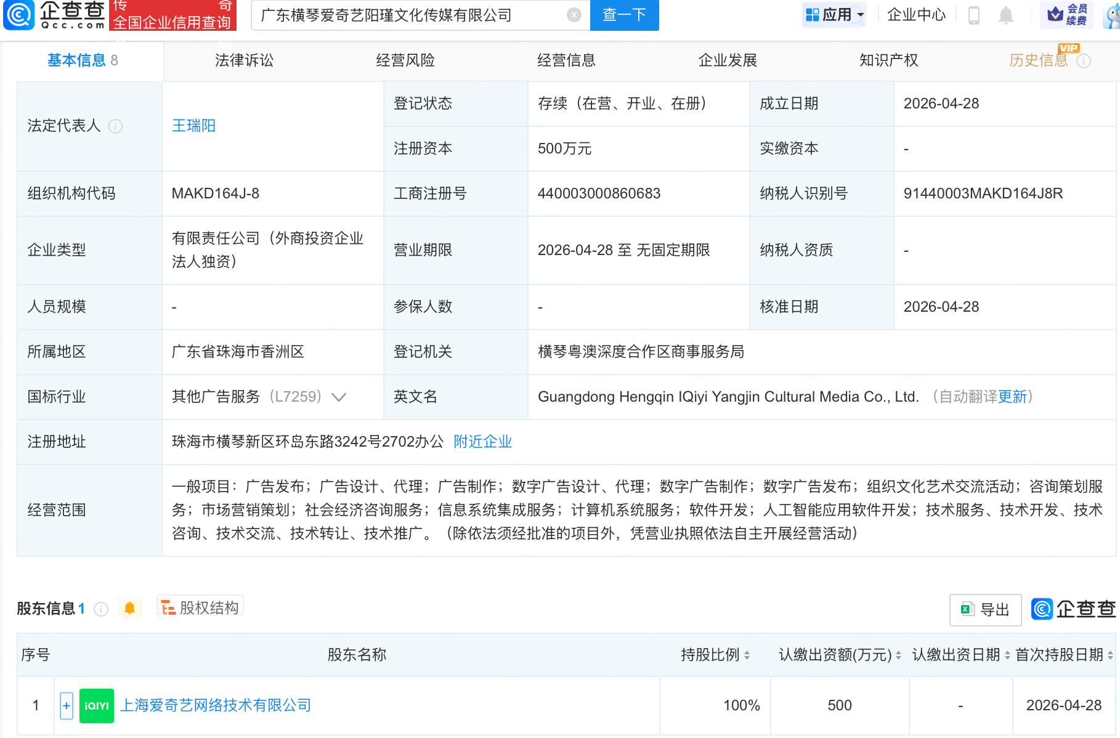
Task: Open notifications via the bell icon in header
Action: click(x=1005, y=15)
